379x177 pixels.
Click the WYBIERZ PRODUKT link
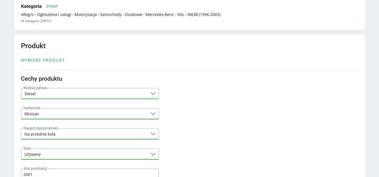(x=43, y=60)
